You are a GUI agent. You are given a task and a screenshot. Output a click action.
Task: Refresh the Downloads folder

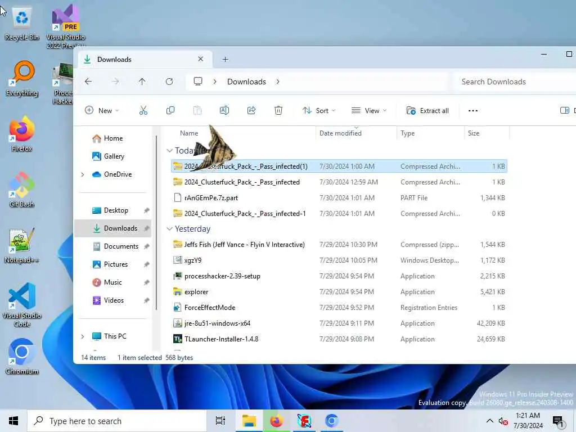coord(169,82)
